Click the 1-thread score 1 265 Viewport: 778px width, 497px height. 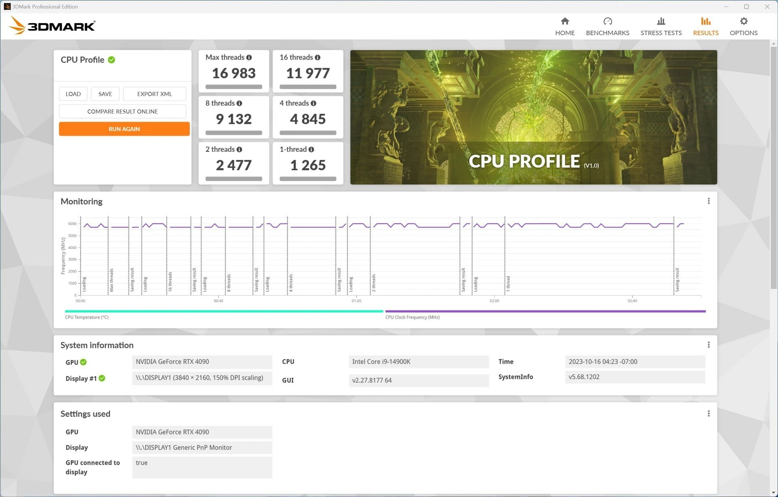point(308,165)
